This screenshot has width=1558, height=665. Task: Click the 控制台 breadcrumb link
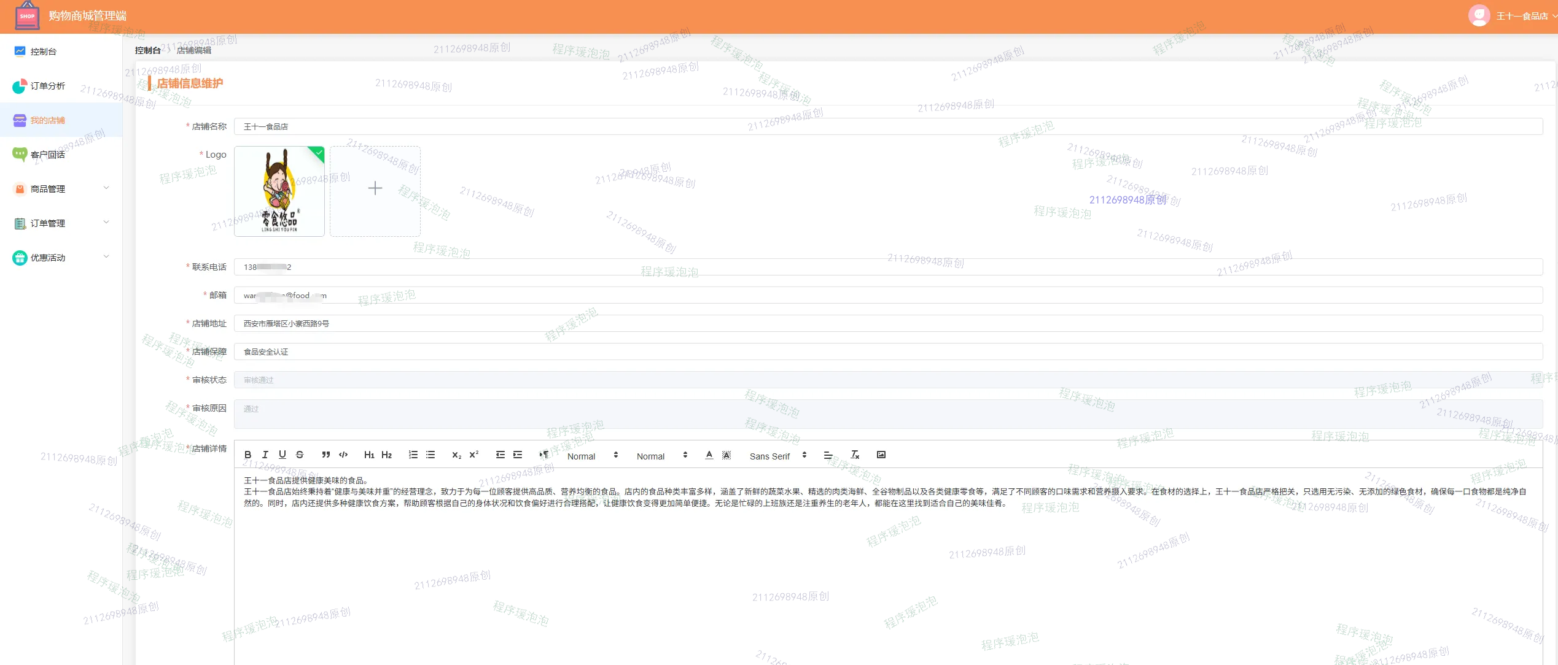pyautogui.click(x=147, y=50)
